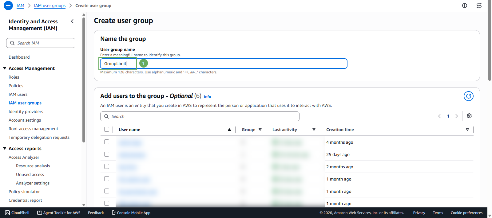The image size is (492, 218).
Task: Open Resource analysis in sidebar
Action: (33, 166)
